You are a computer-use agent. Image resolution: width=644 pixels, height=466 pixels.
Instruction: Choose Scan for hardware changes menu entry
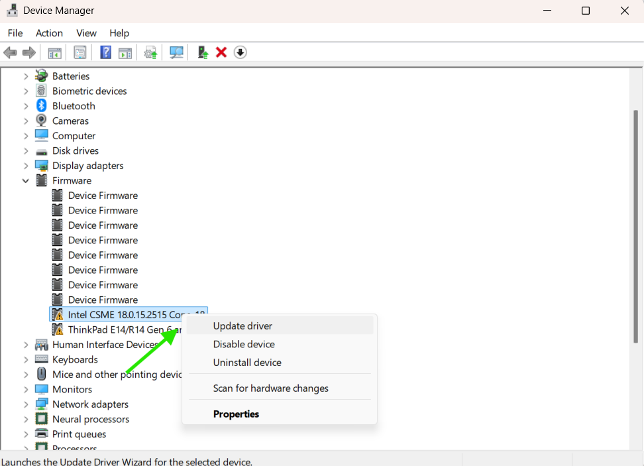[280, 388]
